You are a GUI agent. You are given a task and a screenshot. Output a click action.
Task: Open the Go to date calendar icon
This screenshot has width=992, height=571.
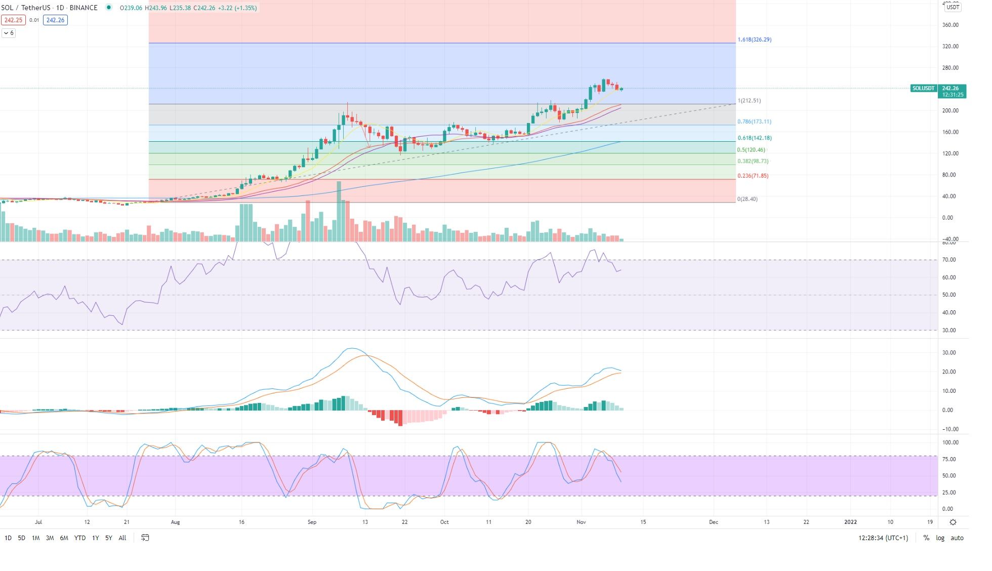click(145, 538)
